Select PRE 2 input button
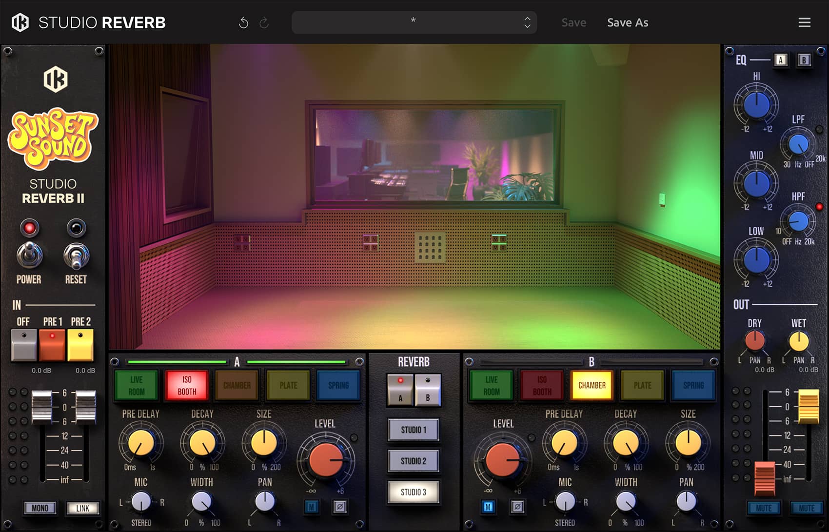The image size is (829, 532). coord(80,344)
